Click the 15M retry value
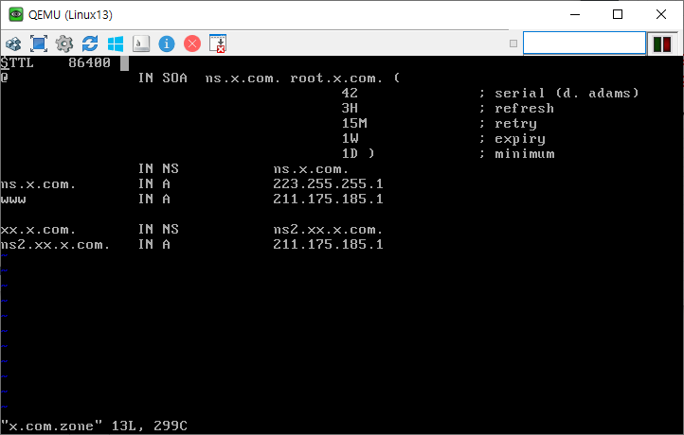The height and width of the screenshot is (435, 684). pyautogui.click(x=354, y=123)
